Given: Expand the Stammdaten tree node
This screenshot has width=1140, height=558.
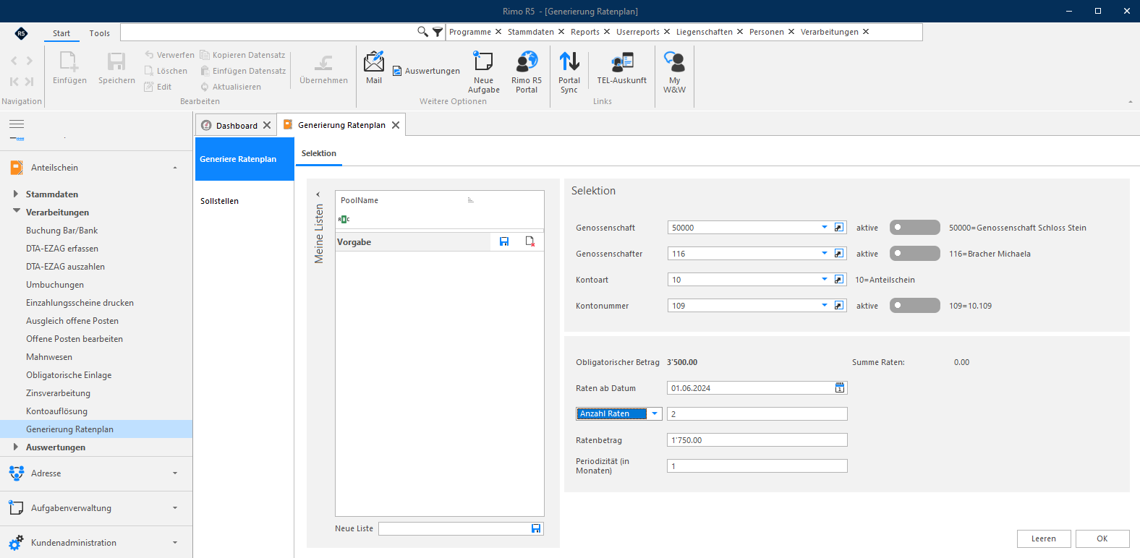Looking at the screenshot, I should click(x=15, y=194).
